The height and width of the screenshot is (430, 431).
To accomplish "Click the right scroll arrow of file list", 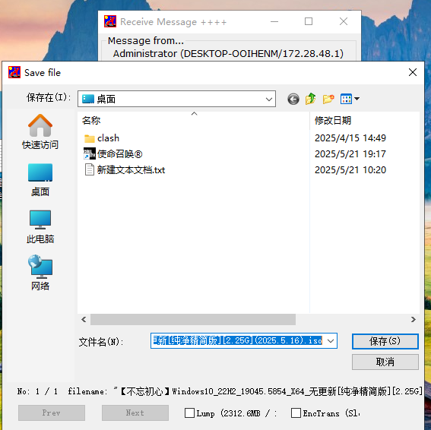I will 413,320.
